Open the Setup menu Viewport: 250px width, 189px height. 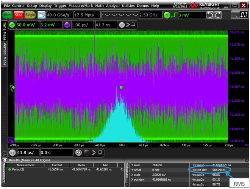click(32, 6)
